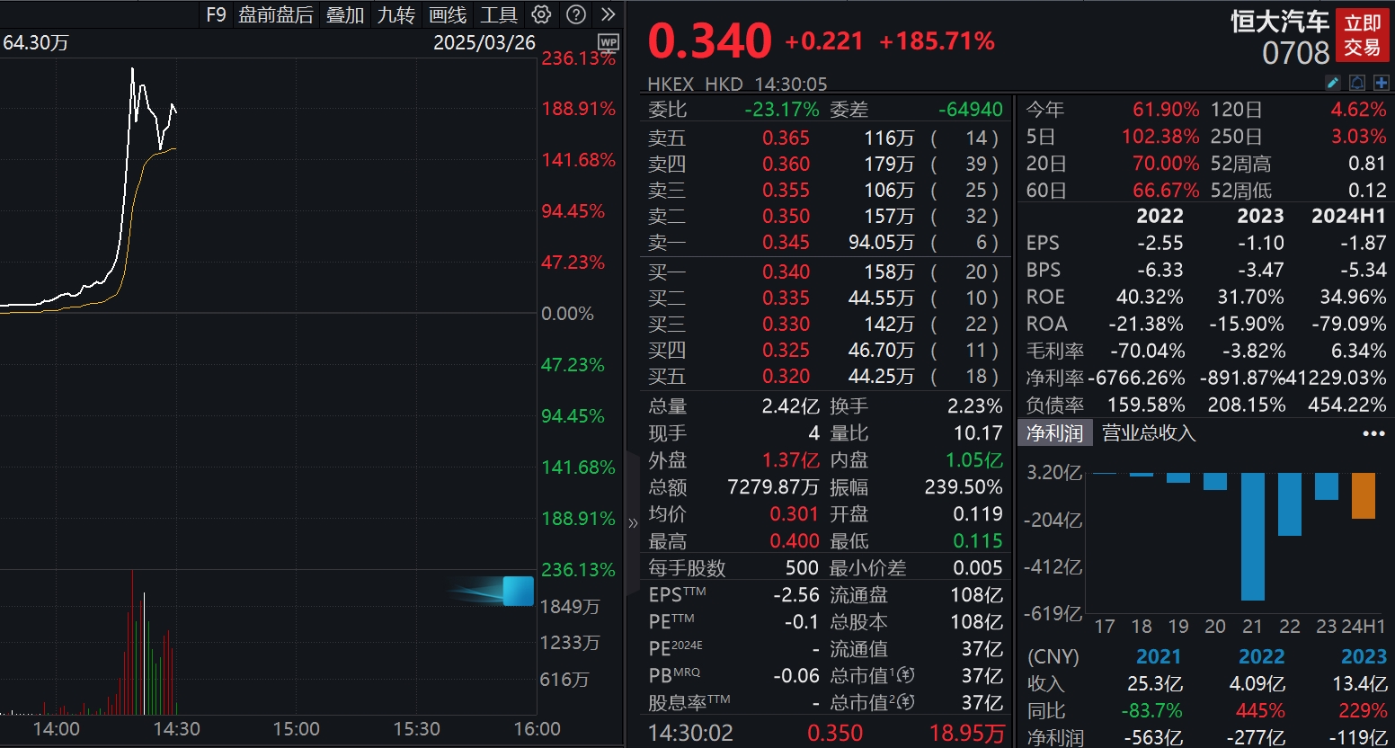Click the 14:30 time axis label
Viewport: 1395px width, 748px height.
pos(177,728)
